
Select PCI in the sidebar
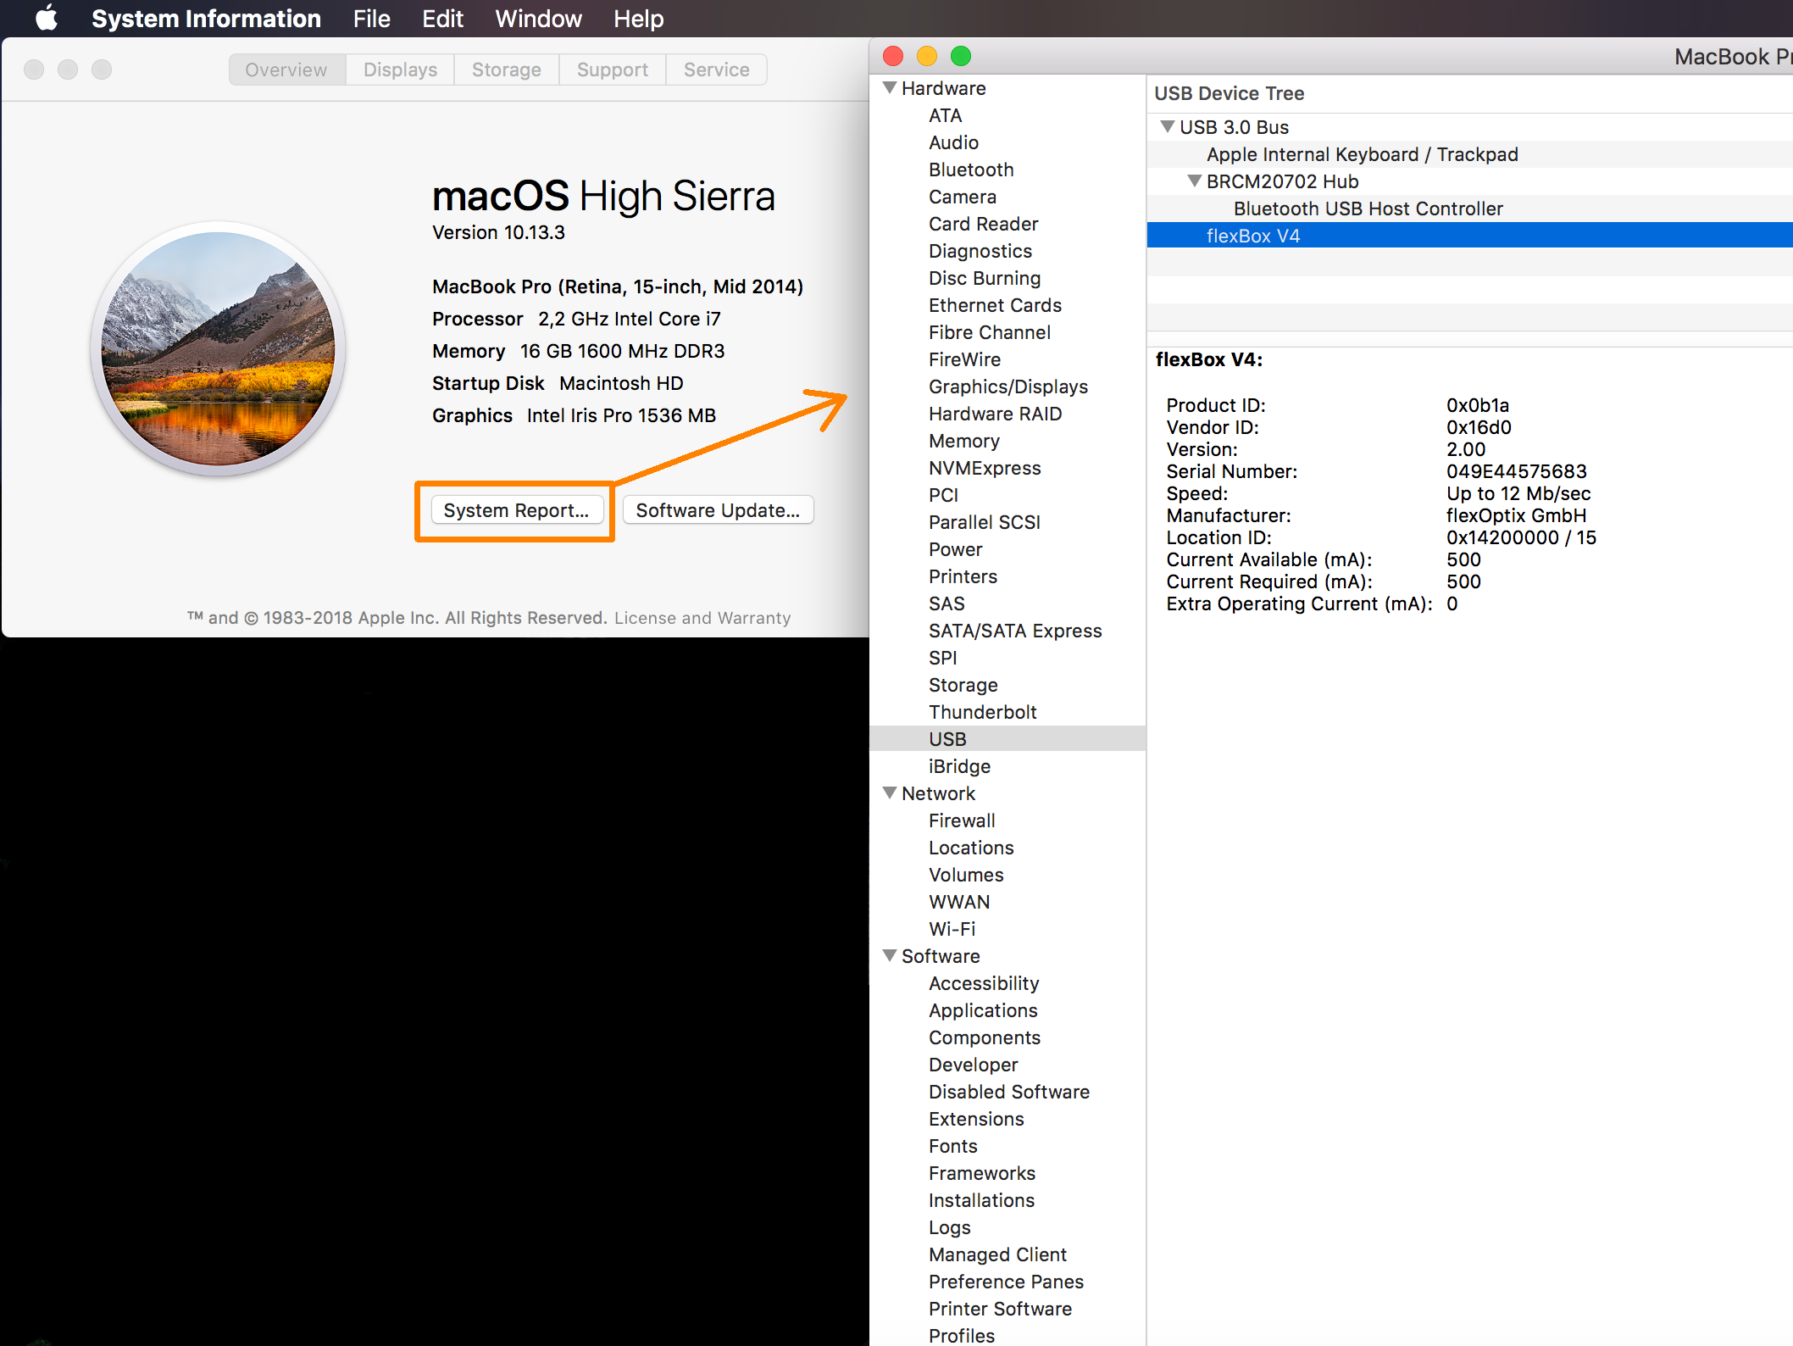click(x=943, y=495)
